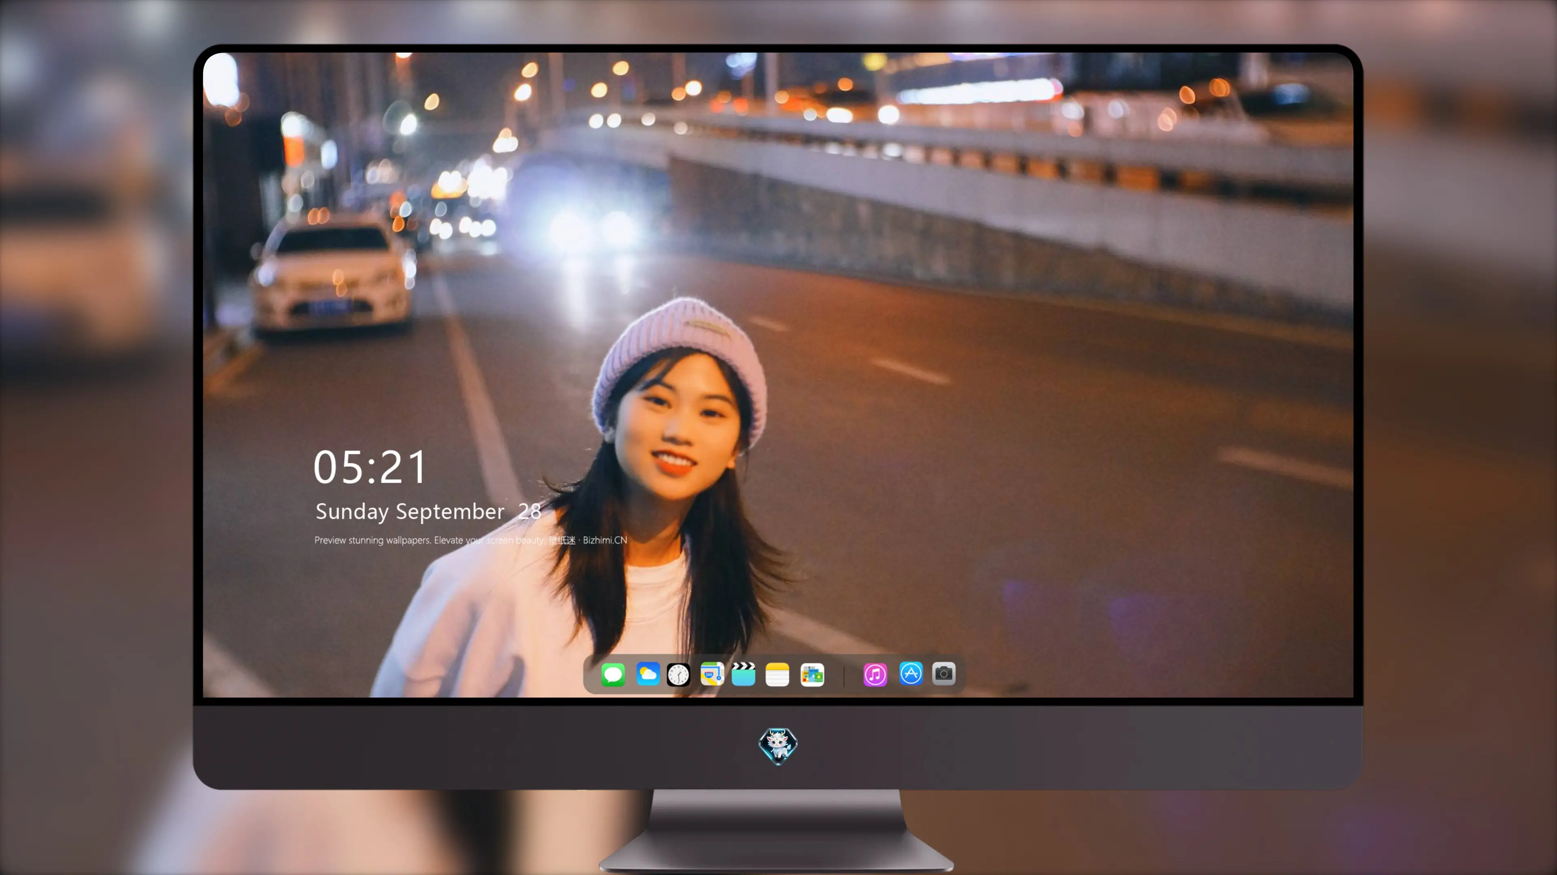This screenshot has width=1557, height=875.
Task: Open the blue App Store icon
Action: point(911,674)
